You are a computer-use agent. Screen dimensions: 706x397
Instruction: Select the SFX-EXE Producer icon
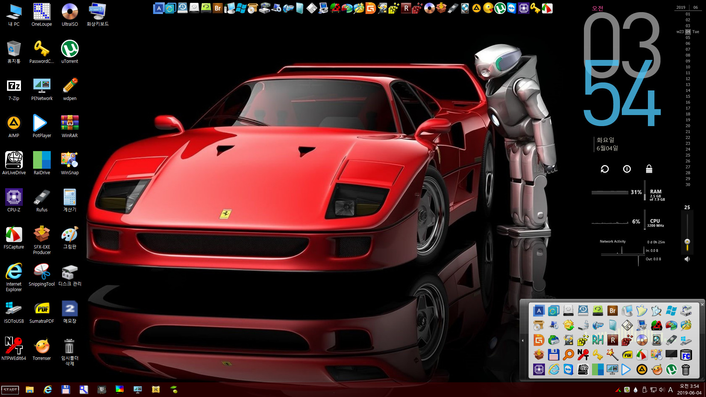pos(42,240)
